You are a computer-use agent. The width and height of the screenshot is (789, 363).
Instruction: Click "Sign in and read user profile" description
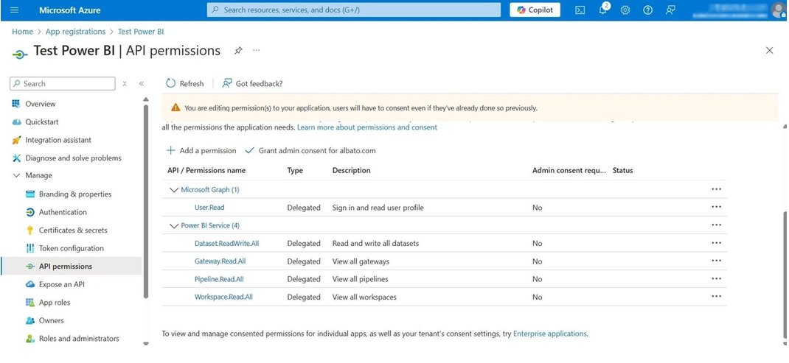pyautogui.click(x=378, y=208)
